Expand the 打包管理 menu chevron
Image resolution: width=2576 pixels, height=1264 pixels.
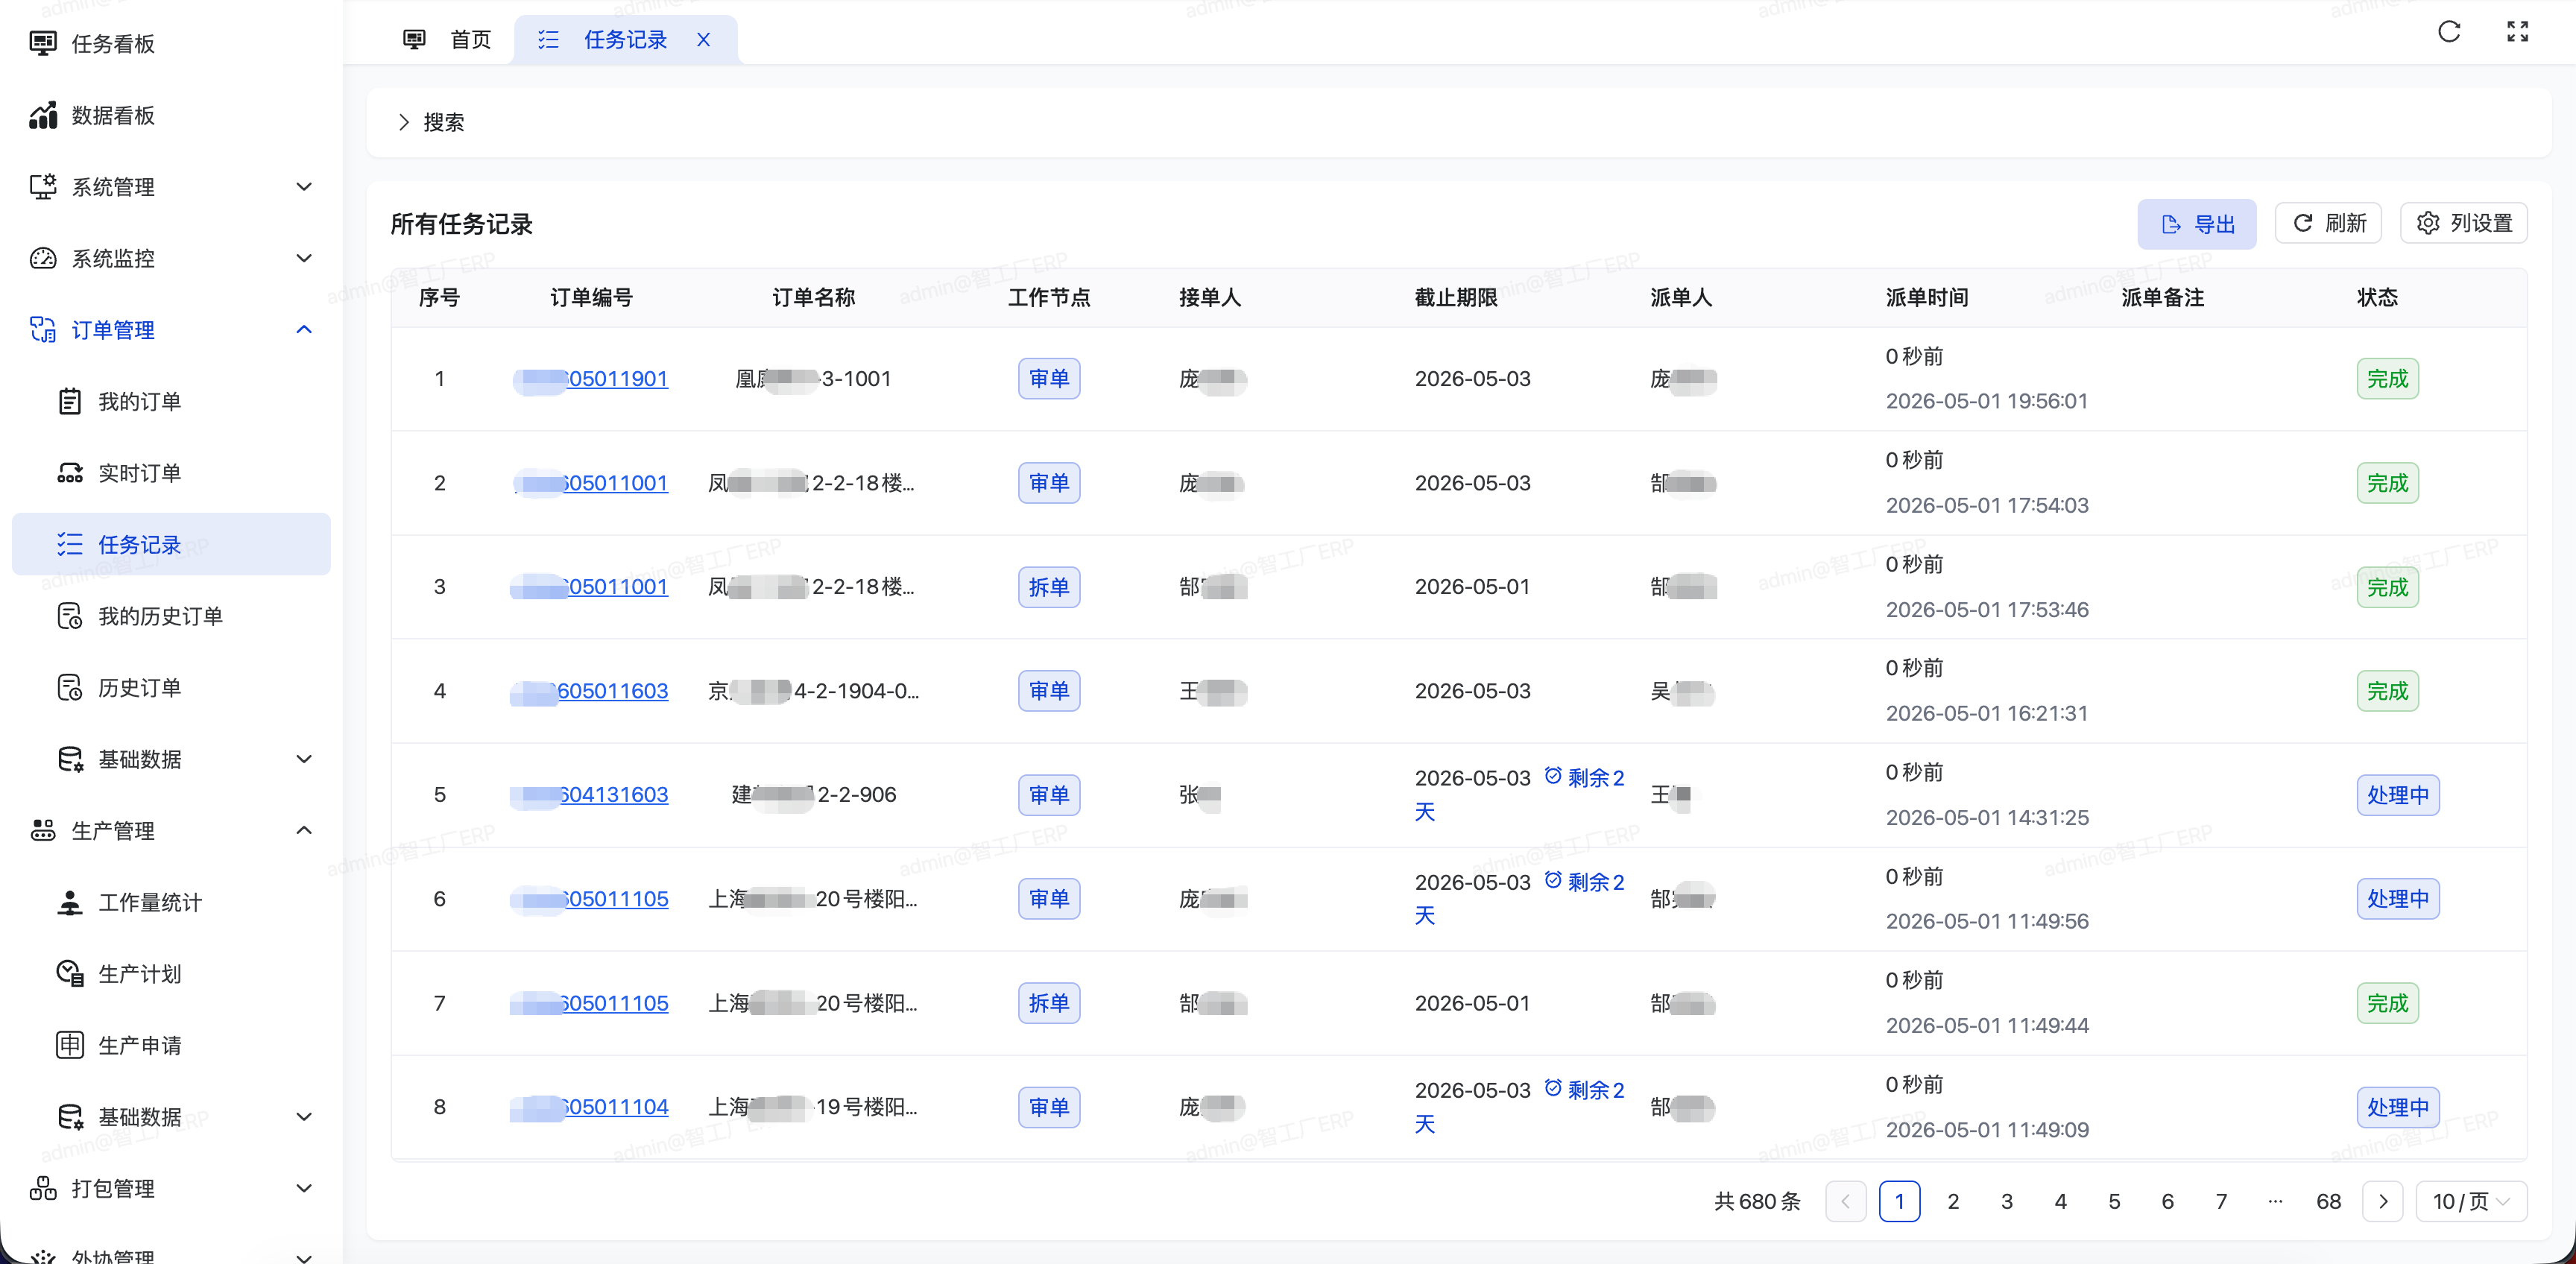tap(304, 1188)
